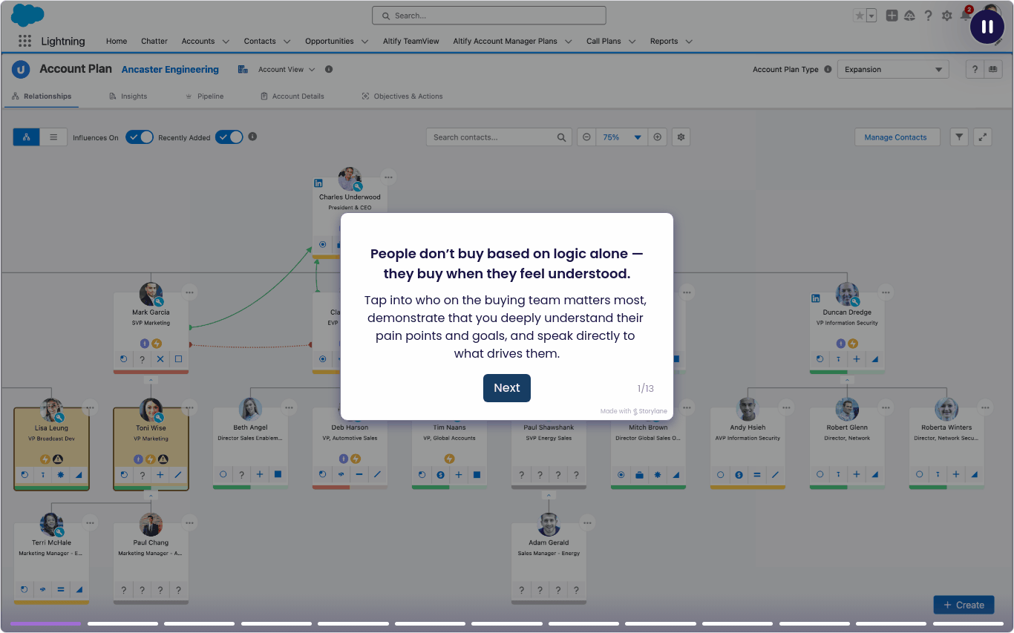This screenshot has height=633, width=1014.
Task: Collapse reports under Mark Garcia
Action: click(x=151, y=379)
